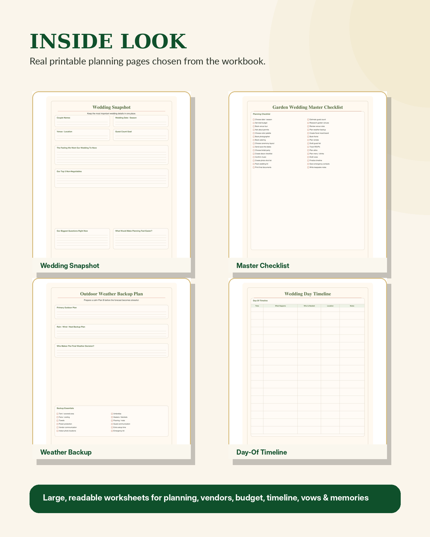Click 'The Feeling We Want' writing box
Screen dimensions: 430x537
112,155
